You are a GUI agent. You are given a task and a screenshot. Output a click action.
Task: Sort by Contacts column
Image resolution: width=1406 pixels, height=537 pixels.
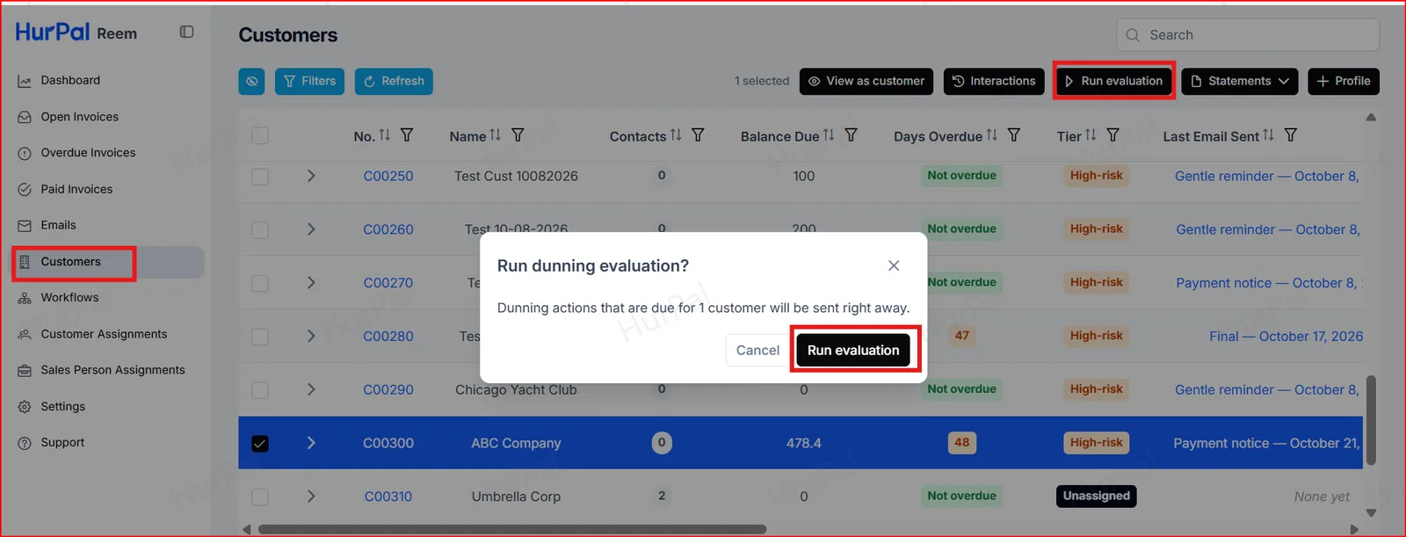(x=676, y=135)
